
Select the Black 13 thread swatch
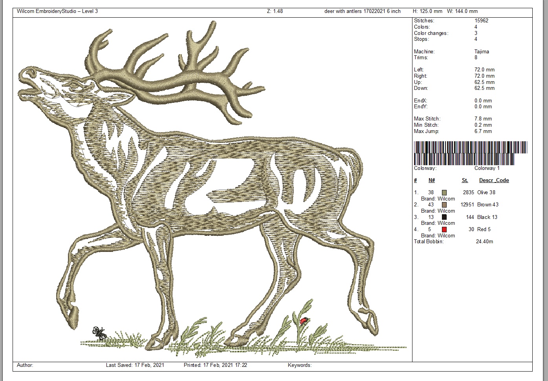coord(444,217)
